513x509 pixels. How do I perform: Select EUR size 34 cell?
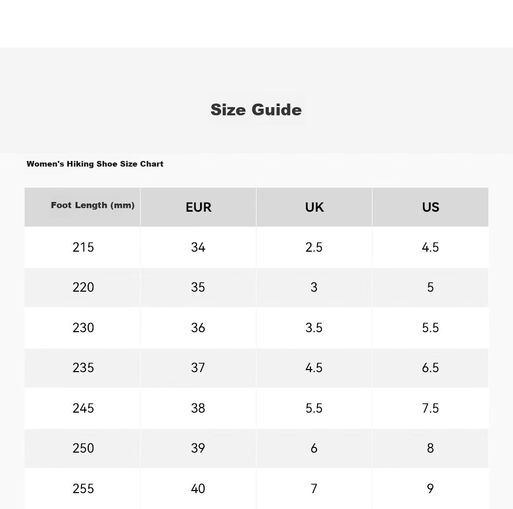tap(198, 247)
